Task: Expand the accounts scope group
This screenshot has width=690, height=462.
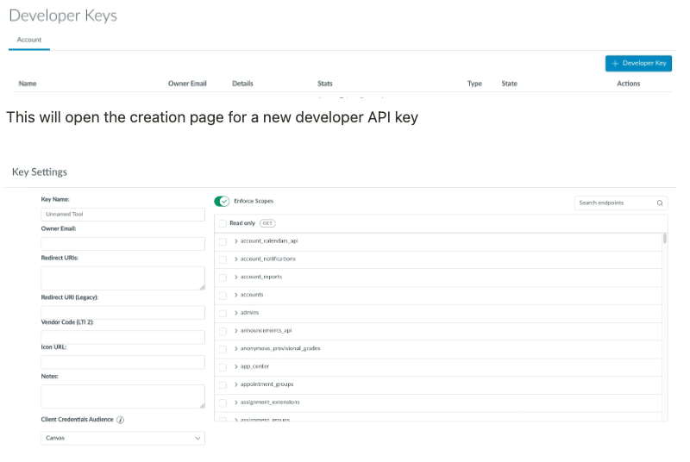Action: 235,295
